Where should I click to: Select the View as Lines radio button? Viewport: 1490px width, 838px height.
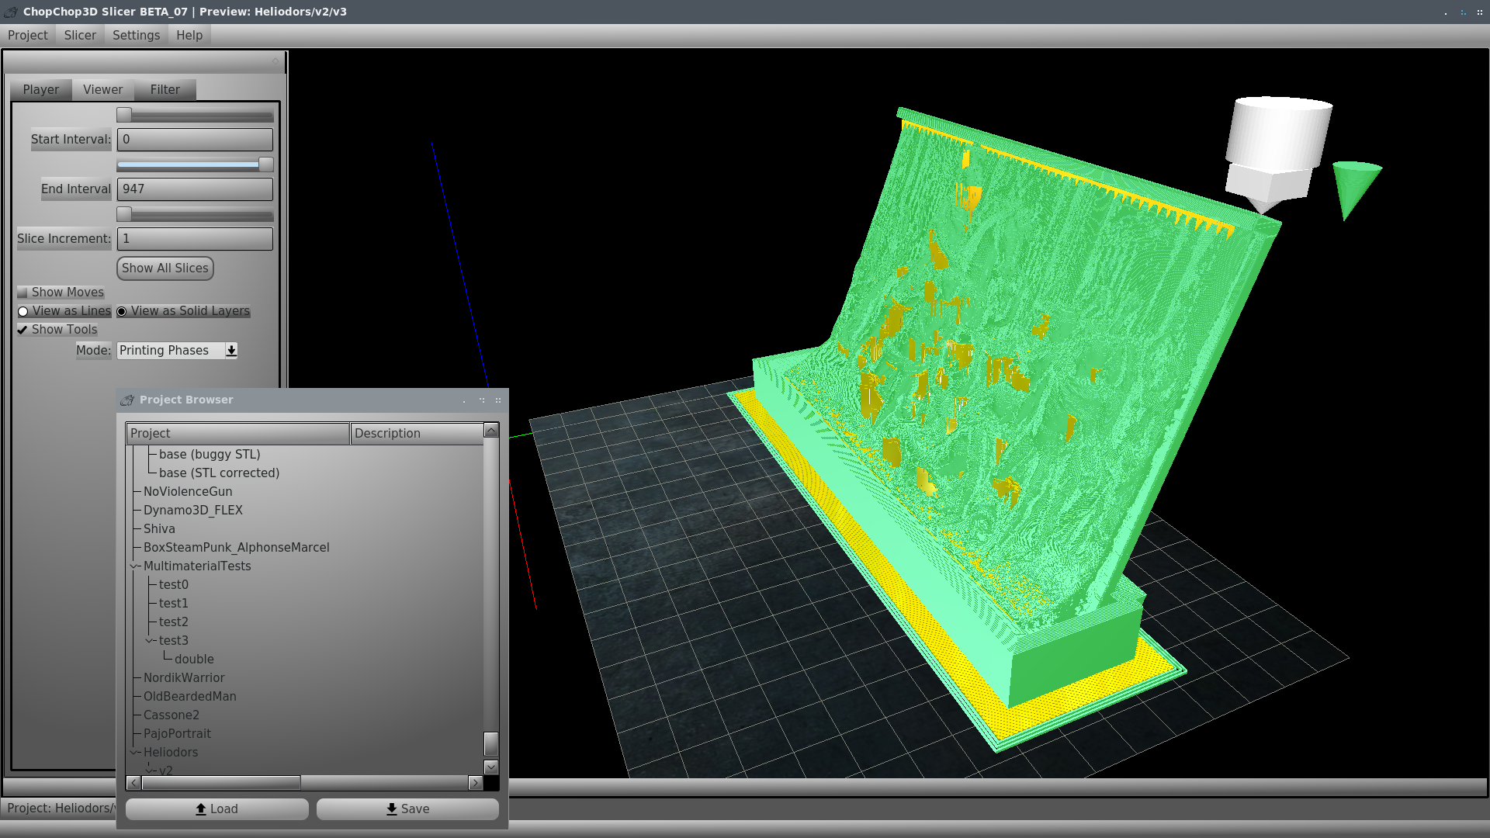point(23,311)
